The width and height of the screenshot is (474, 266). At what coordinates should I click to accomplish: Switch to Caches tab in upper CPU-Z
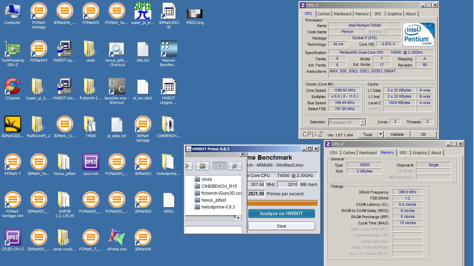click(324, 14)
